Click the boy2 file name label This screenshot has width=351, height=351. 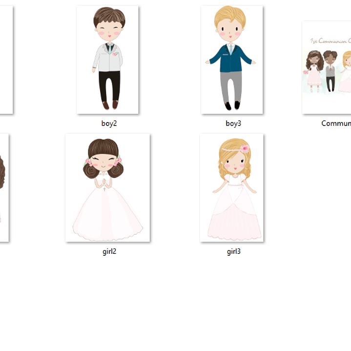click(x=109, y=124)
